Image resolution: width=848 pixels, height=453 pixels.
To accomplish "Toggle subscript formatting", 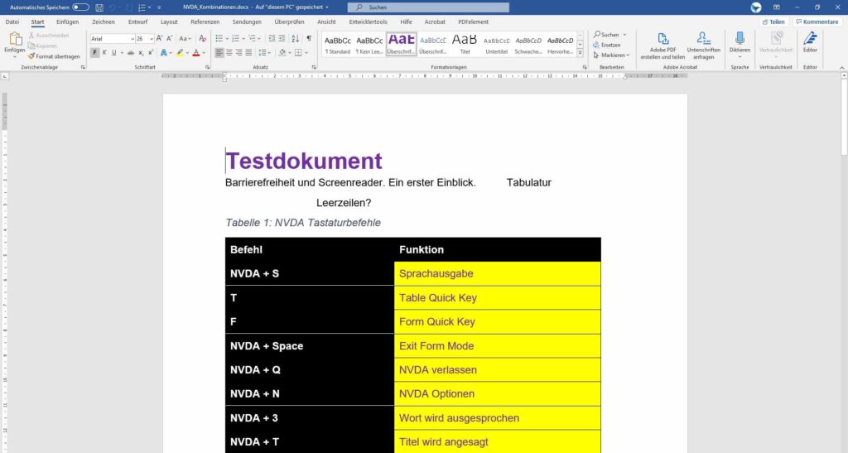I will point(141,52).
